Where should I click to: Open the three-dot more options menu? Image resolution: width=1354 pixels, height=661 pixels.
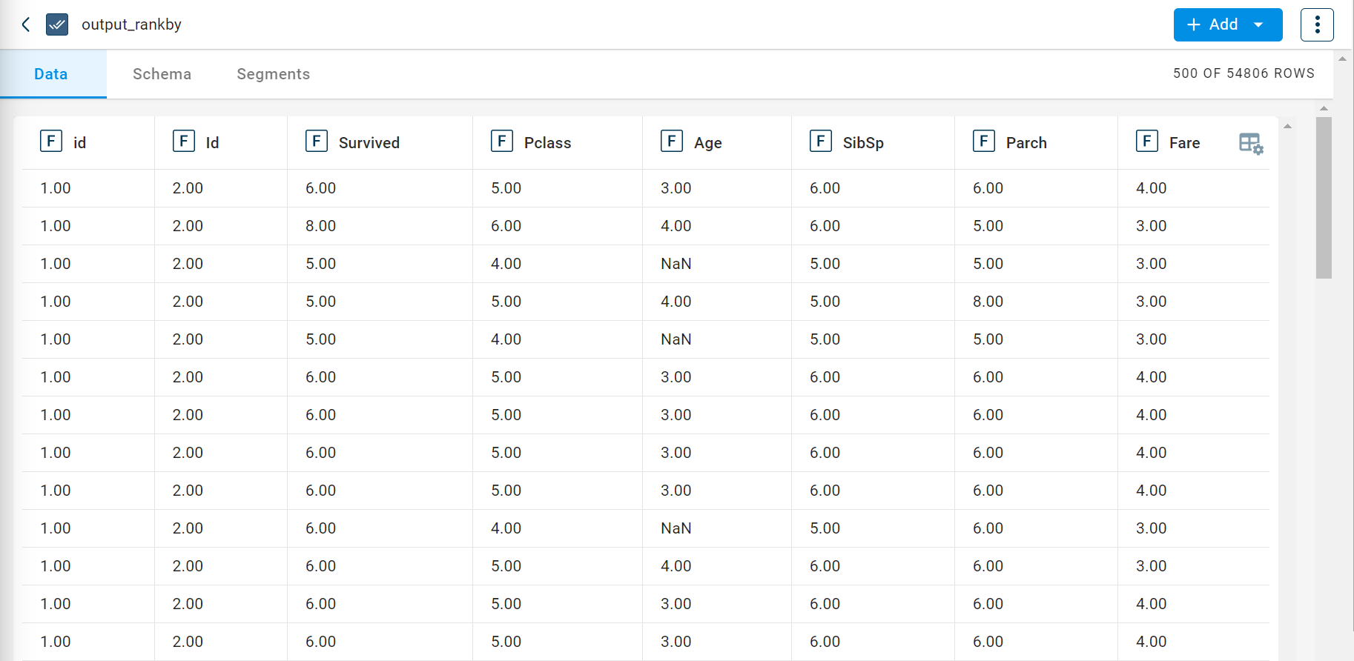(x=1317, y=24)
